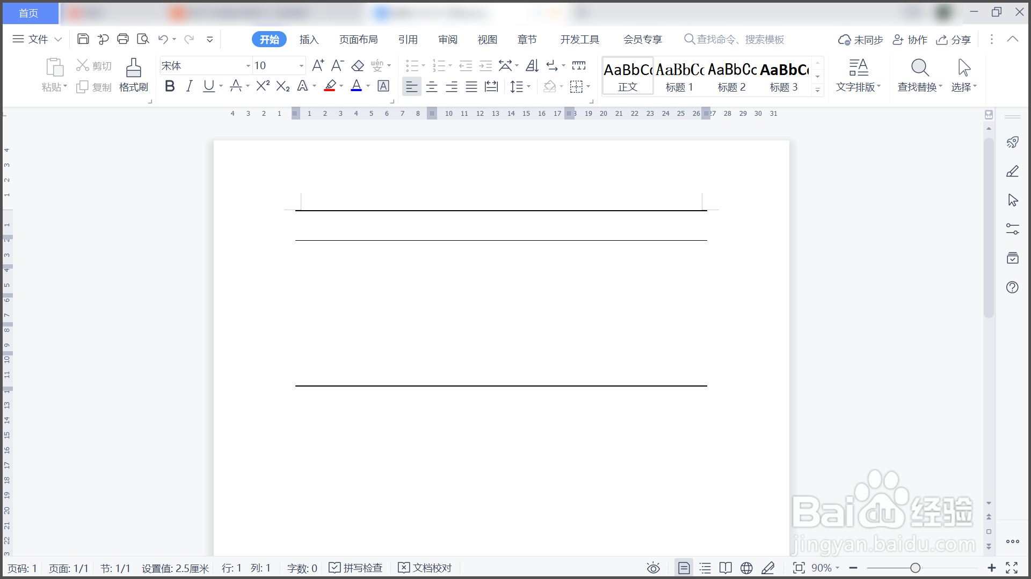Click the Paste clipboard icon
Image resolution: width=1031 pixels, height=579 pixels.
55,68
